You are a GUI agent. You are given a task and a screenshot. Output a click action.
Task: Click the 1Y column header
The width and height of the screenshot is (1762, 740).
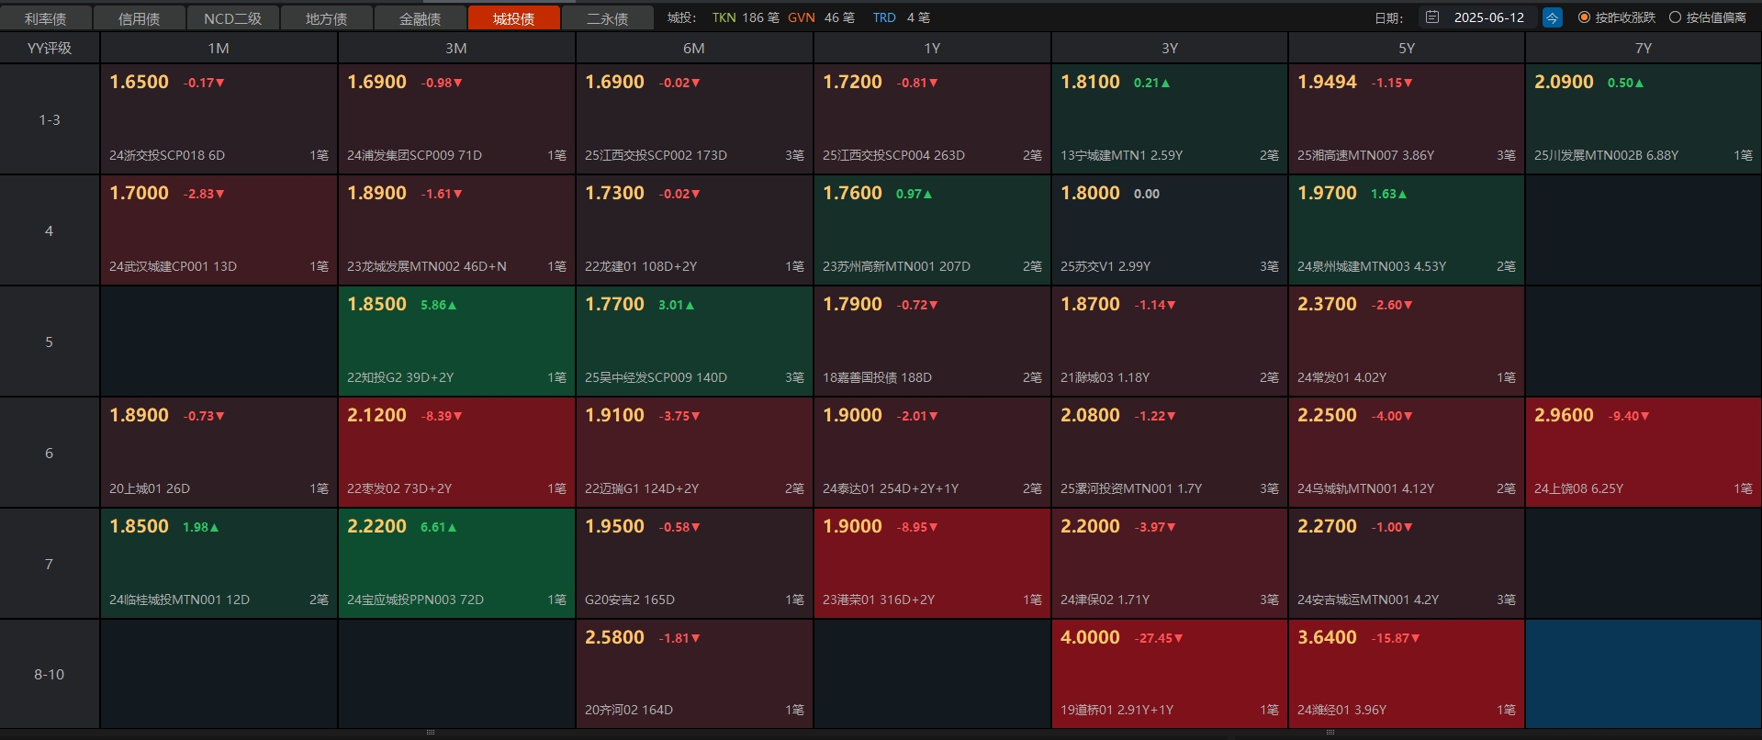point(932,48)
